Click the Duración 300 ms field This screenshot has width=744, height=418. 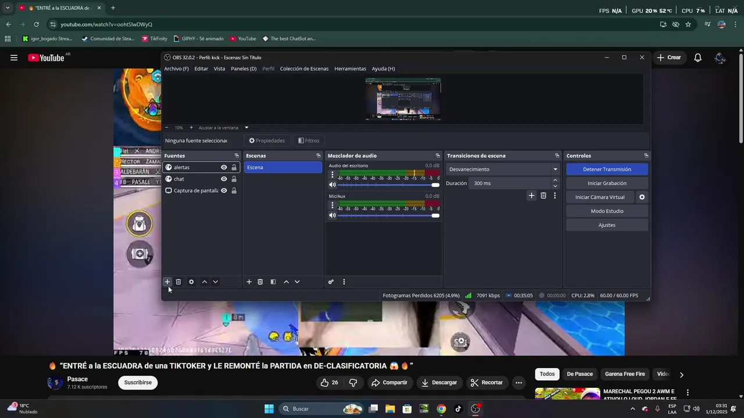click(x=511, y=183)
